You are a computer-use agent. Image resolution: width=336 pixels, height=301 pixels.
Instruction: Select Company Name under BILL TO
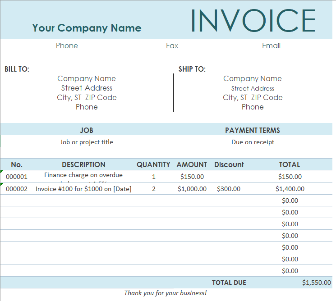tap(87, 78)
